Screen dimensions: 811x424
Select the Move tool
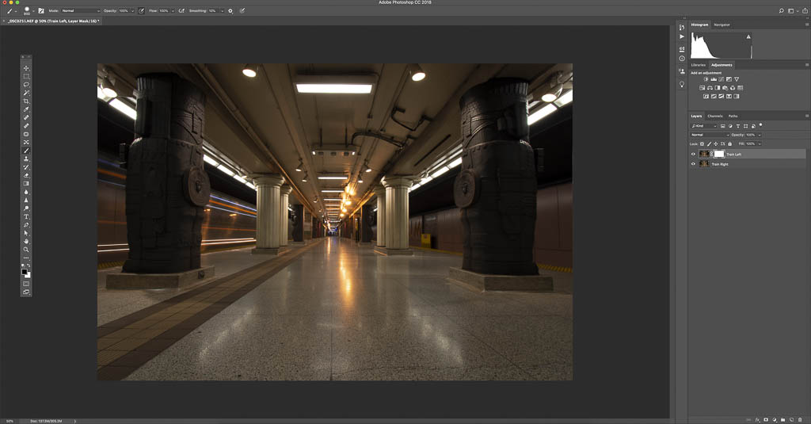pyautogui.click(x=26, y=67)
